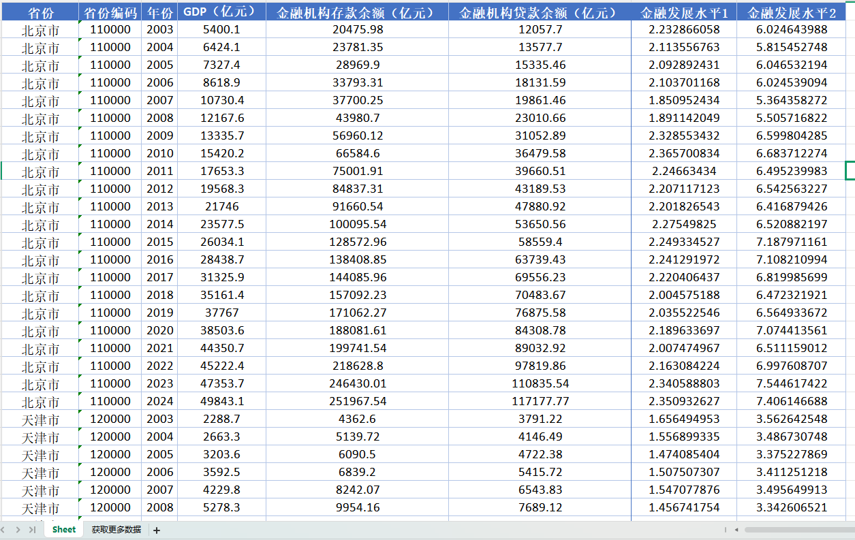Click GDP cell with value 4229.8
Screen dimensions: 855x540
pyautogui.click(x=221, y=490)
